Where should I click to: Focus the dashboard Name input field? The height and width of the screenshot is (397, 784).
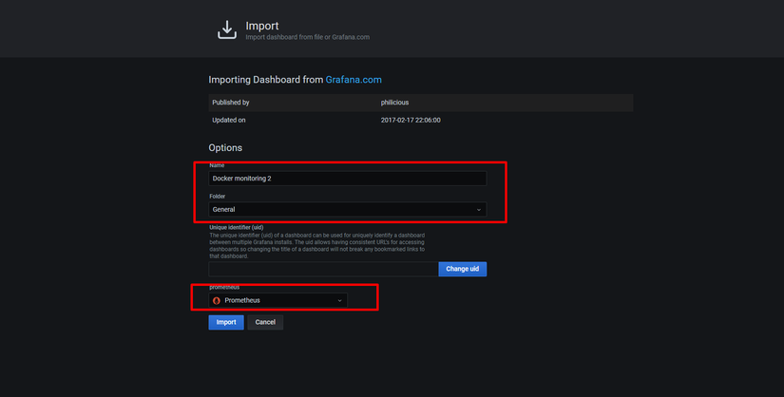(347, 179)
